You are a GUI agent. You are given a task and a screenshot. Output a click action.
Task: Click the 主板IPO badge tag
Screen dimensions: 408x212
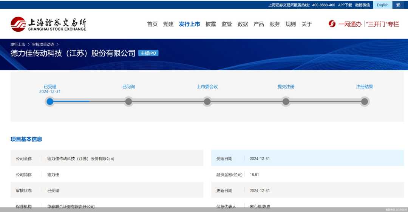(x=148, y=53)
